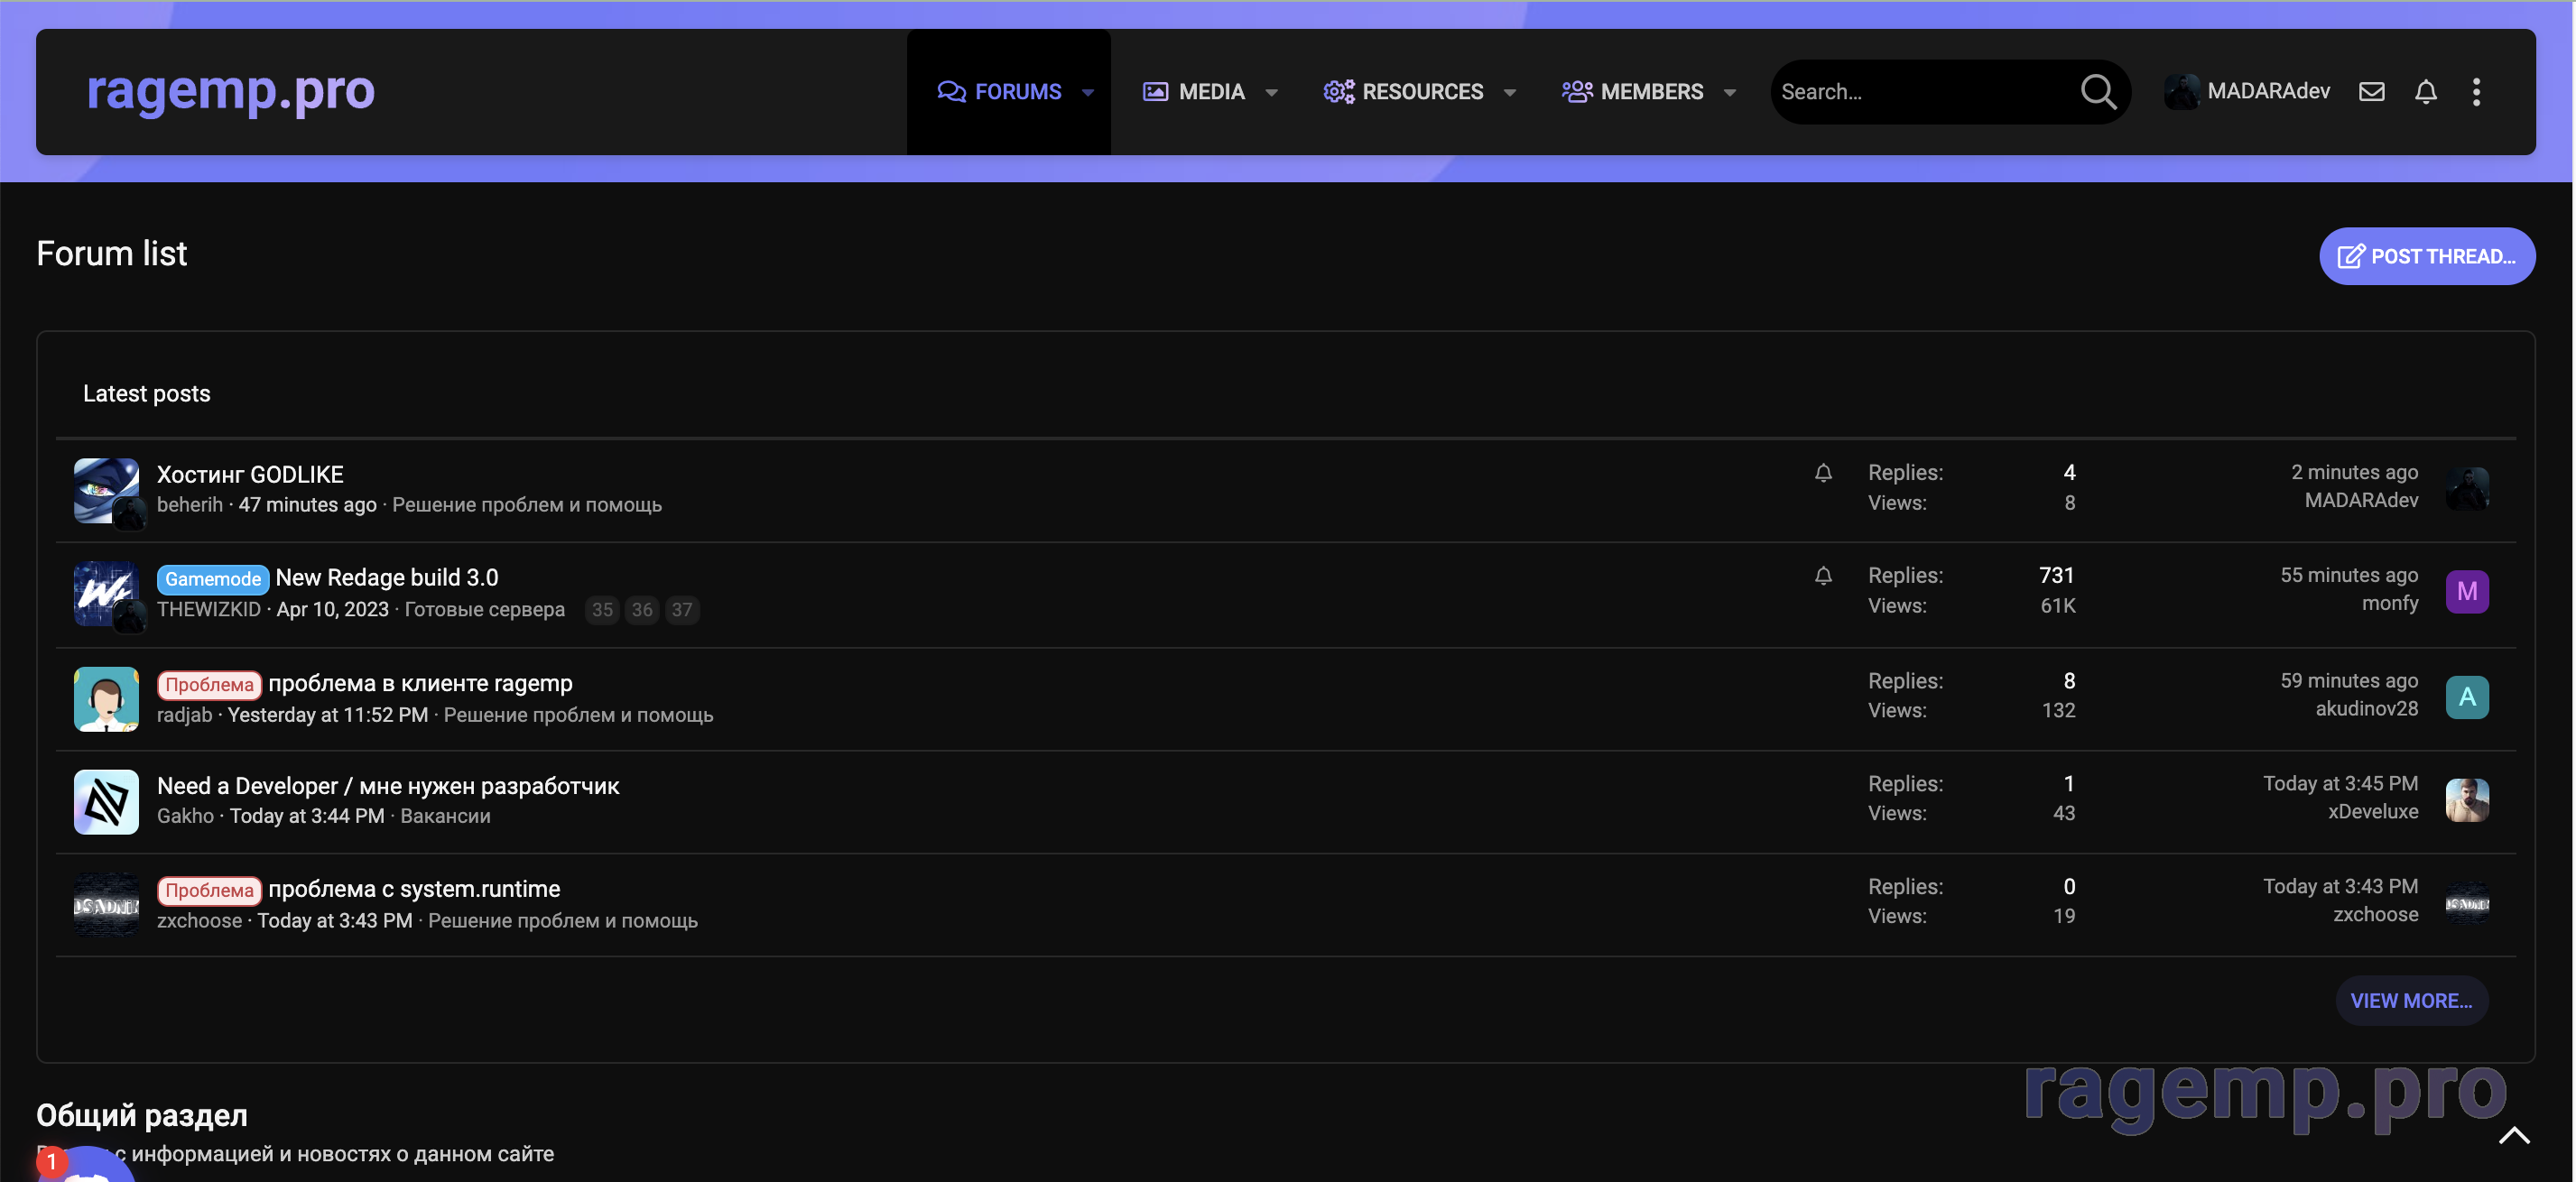Click MADARAdev avatar in Хостинг GODLIKE row
Viewport: 2576px width, 1182px height.
tap(2467, 488)
